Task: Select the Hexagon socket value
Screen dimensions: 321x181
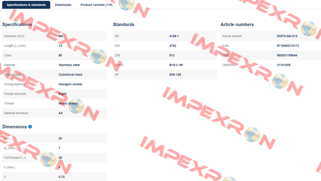Action: click(70, 84)
